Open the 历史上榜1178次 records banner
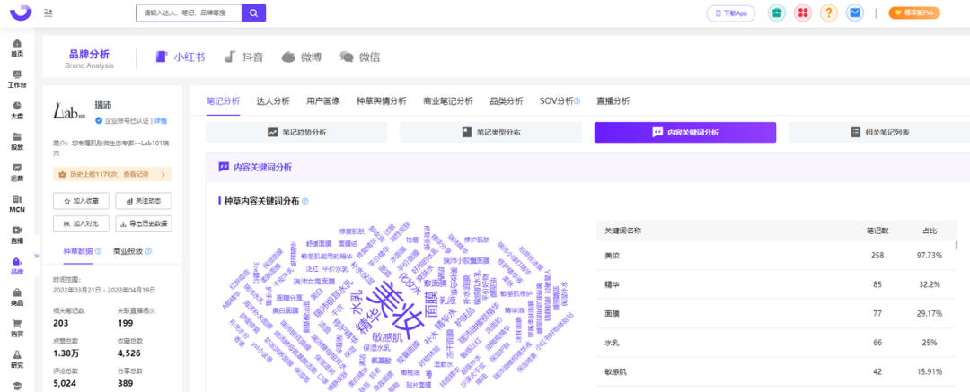The image size is (970, 392). pos(112,174)
